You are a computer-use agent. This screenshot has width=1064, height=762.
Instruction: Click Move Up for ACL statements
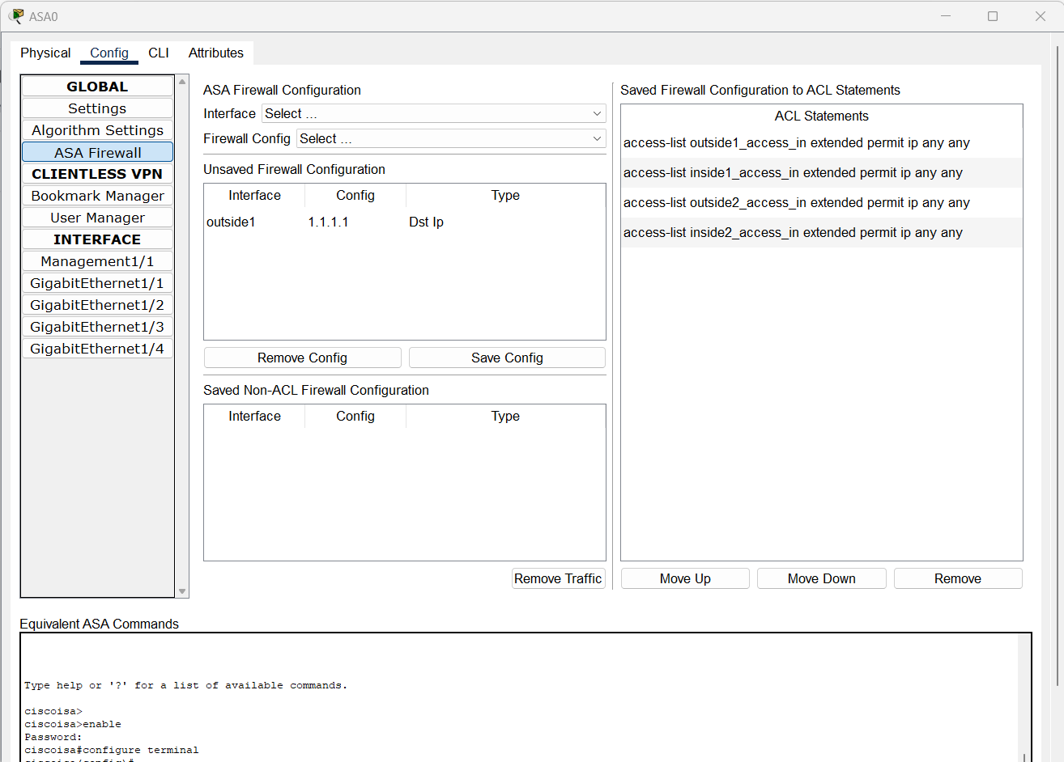click(684, 578)
